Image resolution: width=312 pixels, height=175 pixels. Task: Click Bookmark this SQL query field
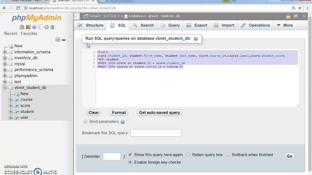(x=156, y=133)
